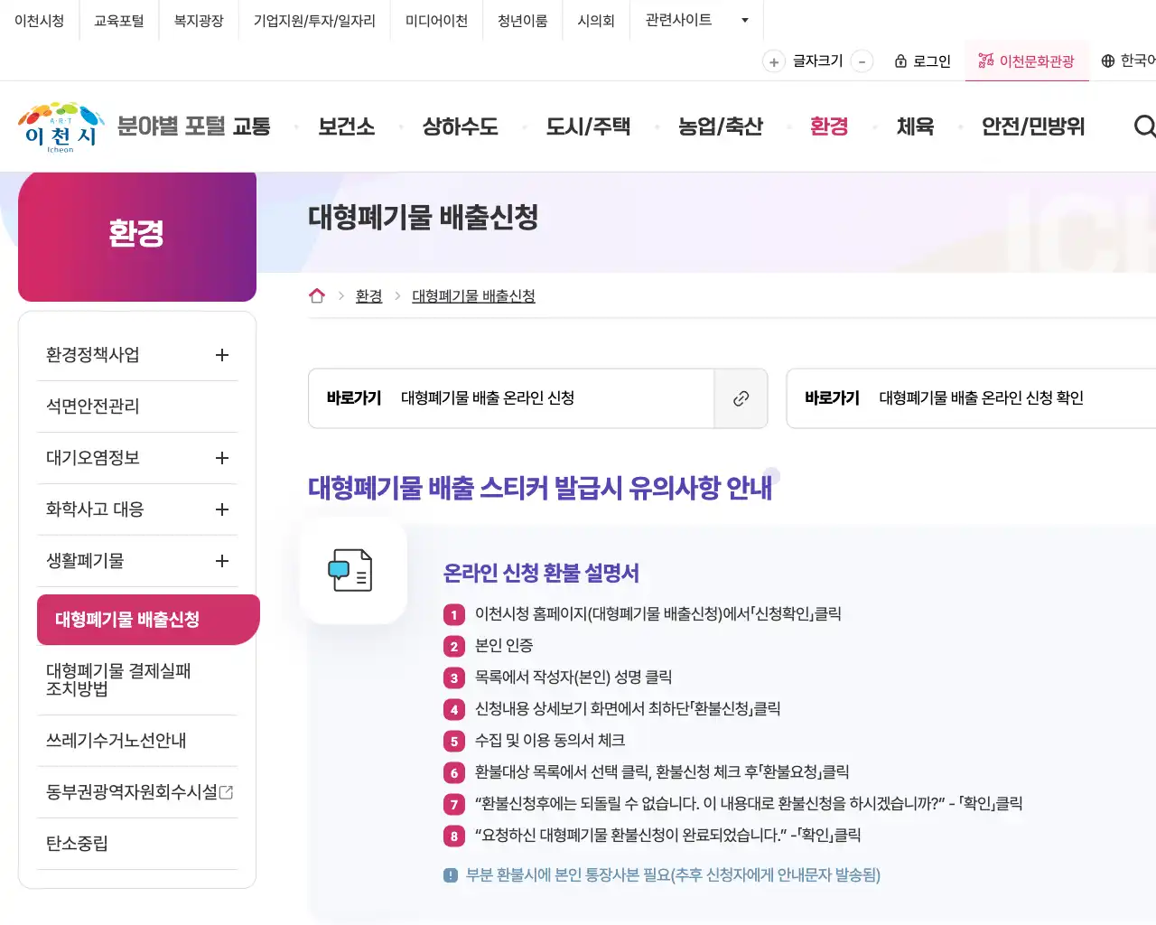The image size is (1156, 925).
Task: Click 분야별 포털 heading
Action: coord(171,126)
